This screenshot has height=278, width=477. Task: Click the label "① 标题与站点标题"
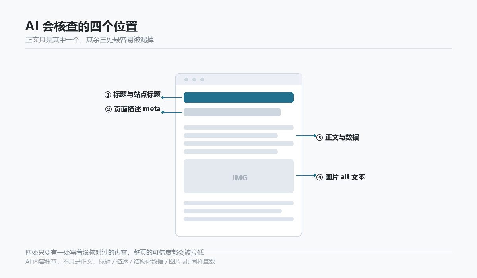[x=132, y=95]
